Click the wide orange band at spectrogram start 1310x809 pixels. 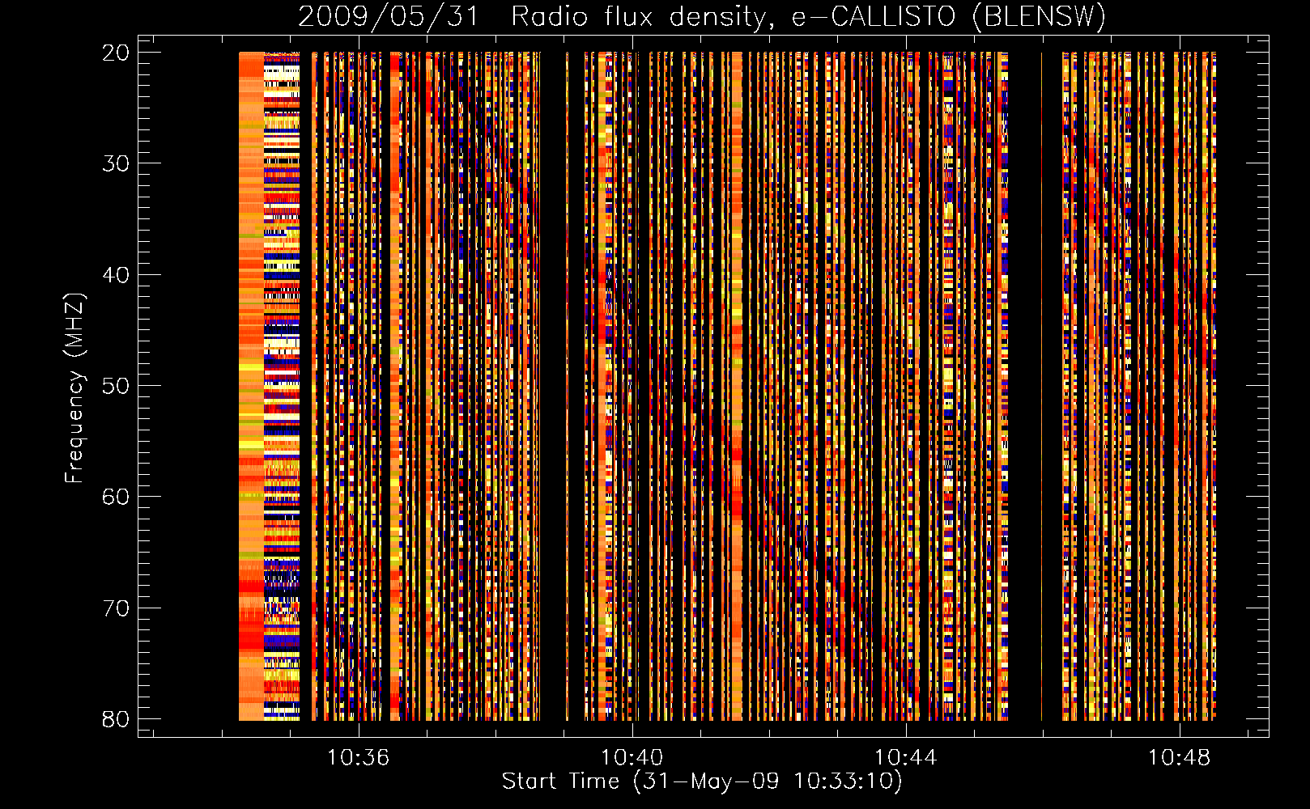pos(251,386)
